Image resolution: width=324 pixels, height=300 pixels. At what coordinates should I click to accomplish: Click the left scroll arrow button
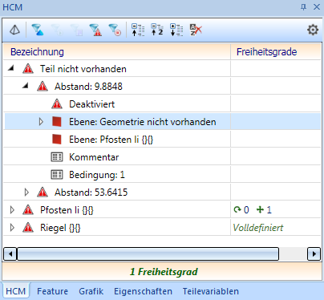pyautogui.click(x=10, y=253)
